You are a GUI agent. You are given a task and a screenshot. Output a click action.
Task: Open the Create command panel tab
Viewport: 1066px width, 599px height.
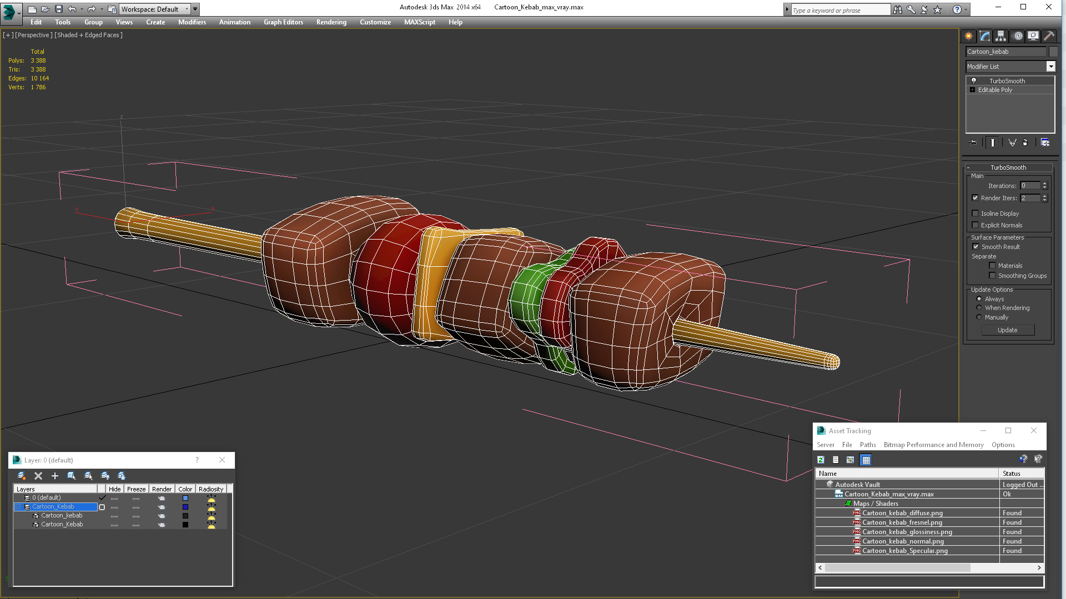968,36
